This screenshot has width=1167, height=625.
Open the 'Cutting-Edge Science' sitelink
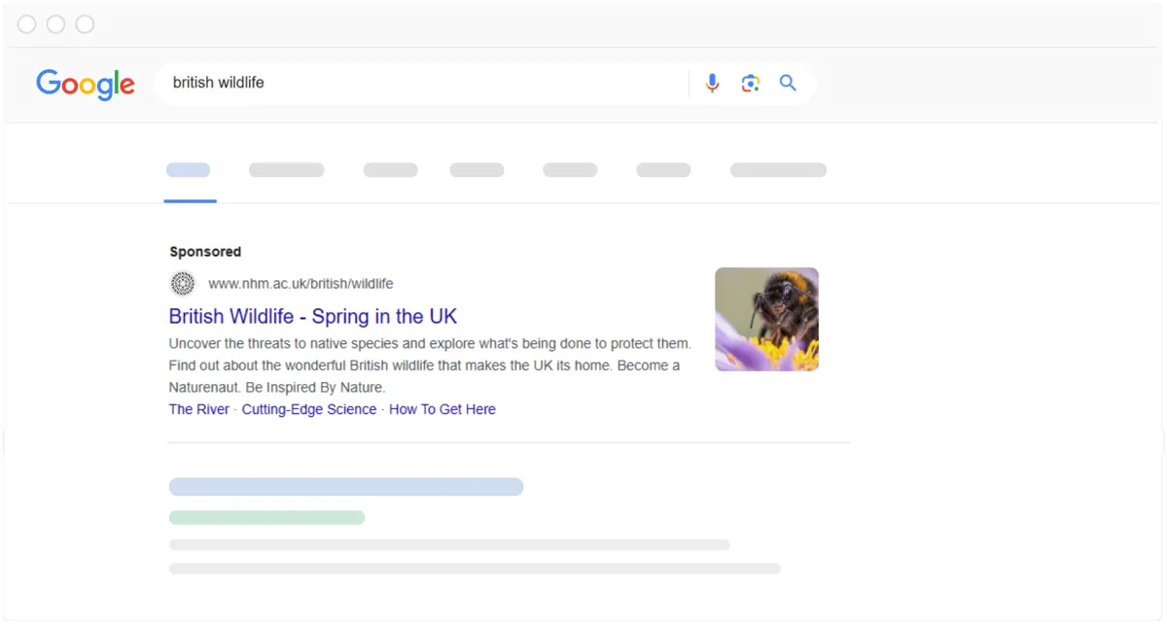[x=309, y=409]
